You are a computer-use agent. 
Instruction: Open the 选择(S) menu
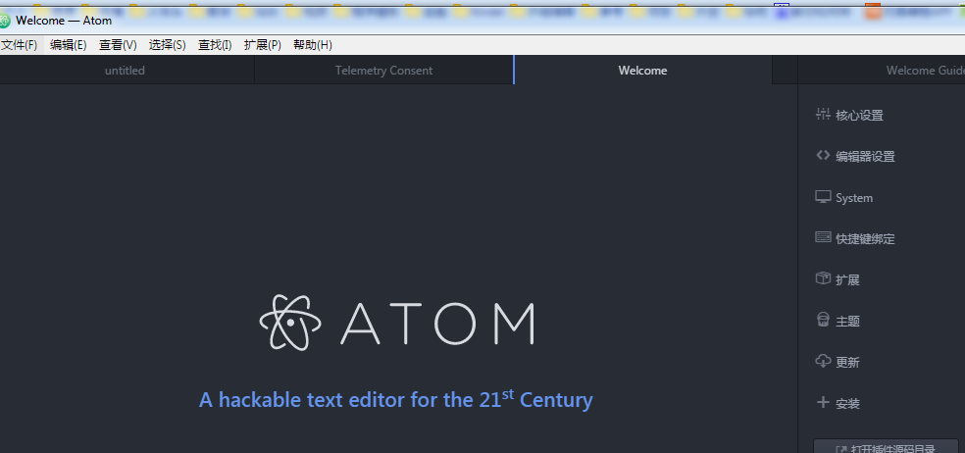tap(168, 45)
